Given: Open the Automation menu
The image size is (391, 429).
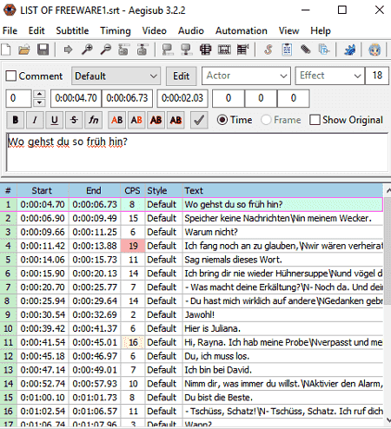Looking at the screenshot, I should click(242, 30).
